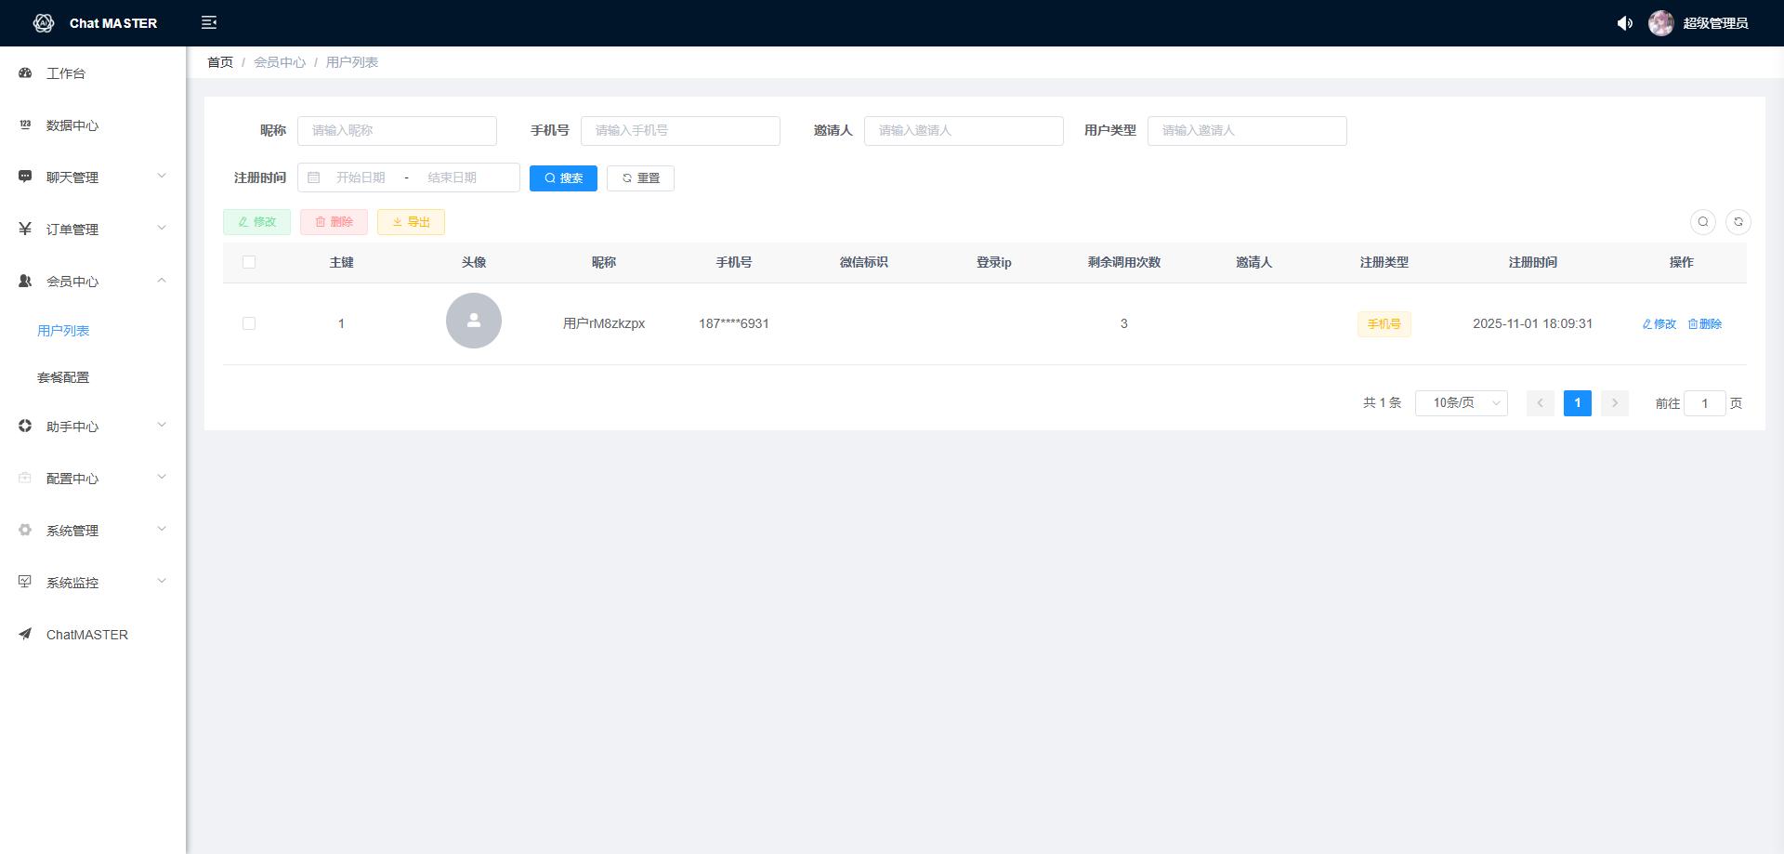Click the 手机号 registration type tag
Screen dimensions: 1784x854
(x=1384, y=324)
